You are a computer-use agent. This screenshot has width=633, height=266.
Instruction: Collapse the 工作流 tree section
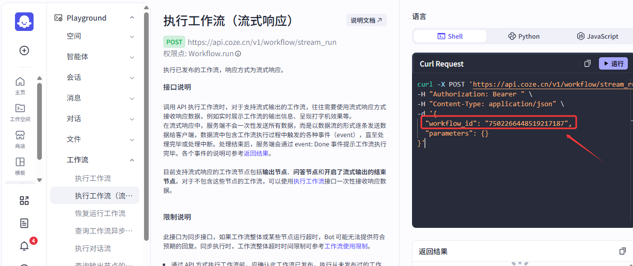point(132,160)
